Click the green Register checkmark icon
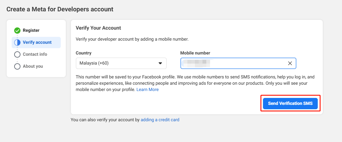 17,31
